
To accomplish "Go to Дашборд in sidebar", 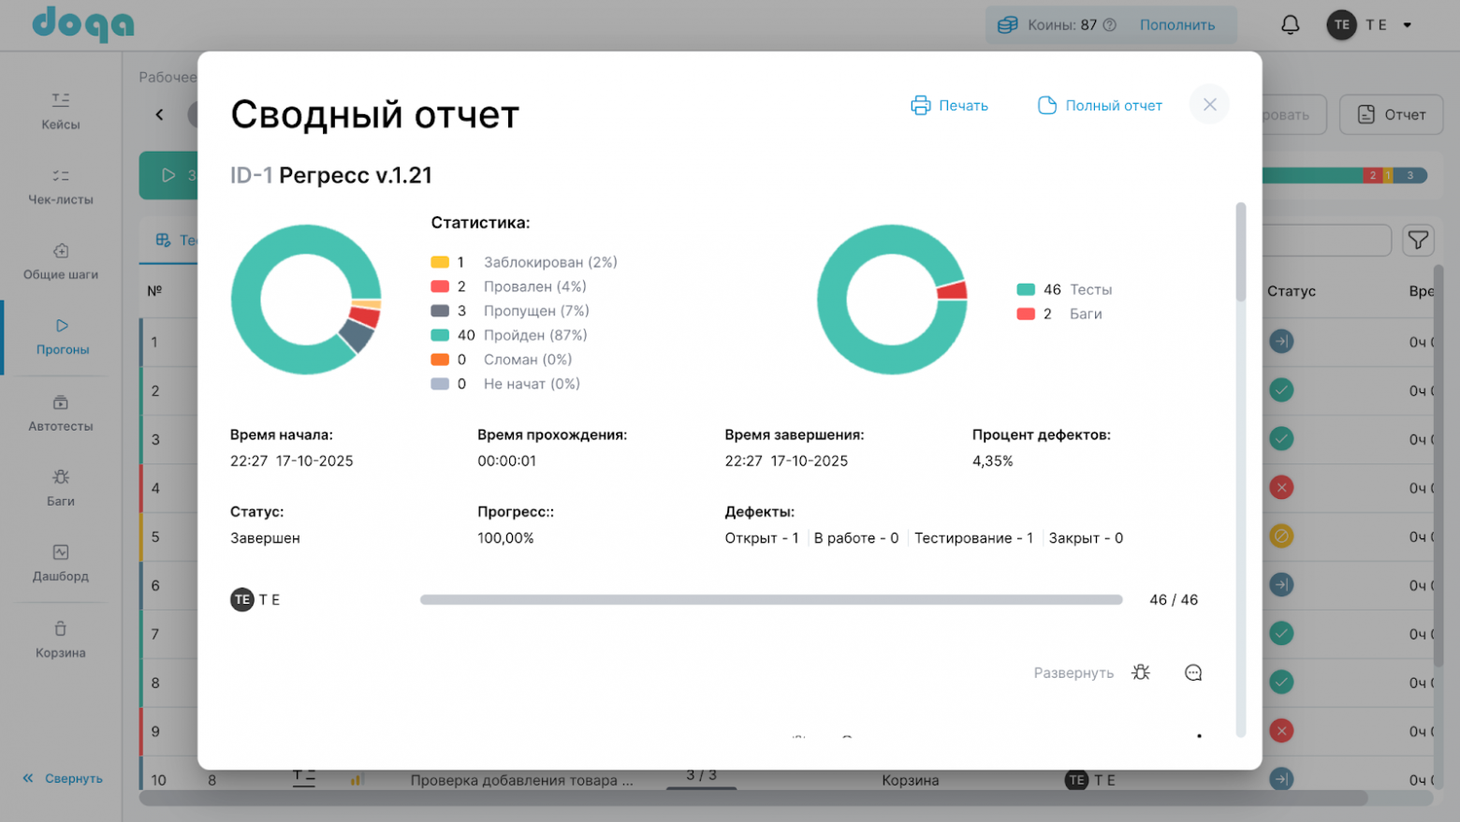I will tap(61, 563).
